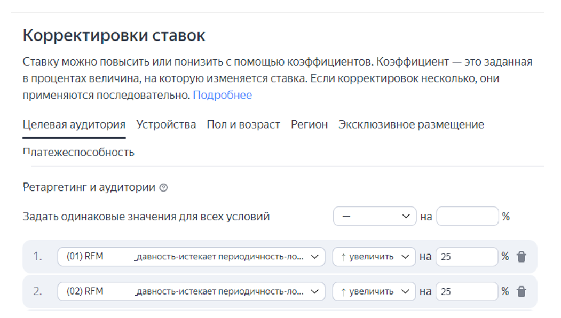The image size is (561, 318).
Task: Click the percent value field in row 2
Action: coord(467,292)
